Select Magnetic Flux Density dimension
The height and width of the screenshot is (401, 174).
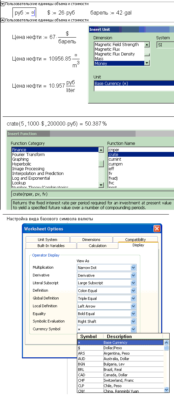tap(119, 54)
